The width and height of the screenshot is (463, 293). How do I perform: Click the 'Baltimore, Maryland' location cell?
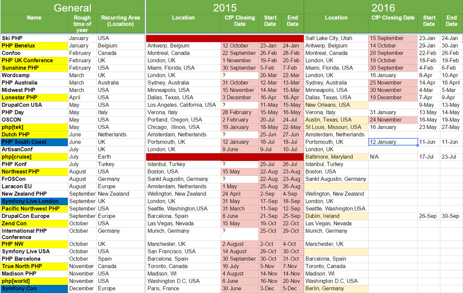coord(336,157)
